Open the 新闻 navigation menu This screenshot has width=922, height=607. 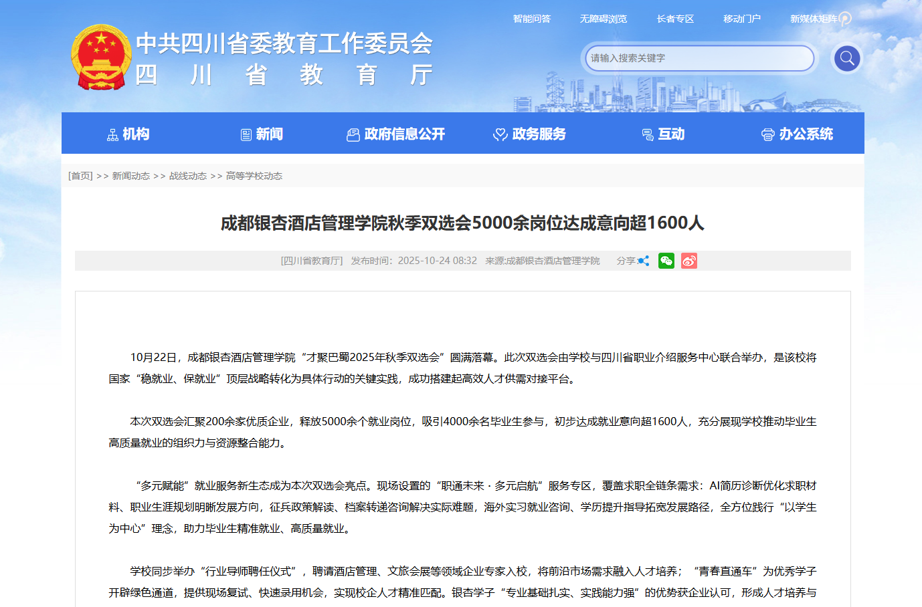[262, 134]
